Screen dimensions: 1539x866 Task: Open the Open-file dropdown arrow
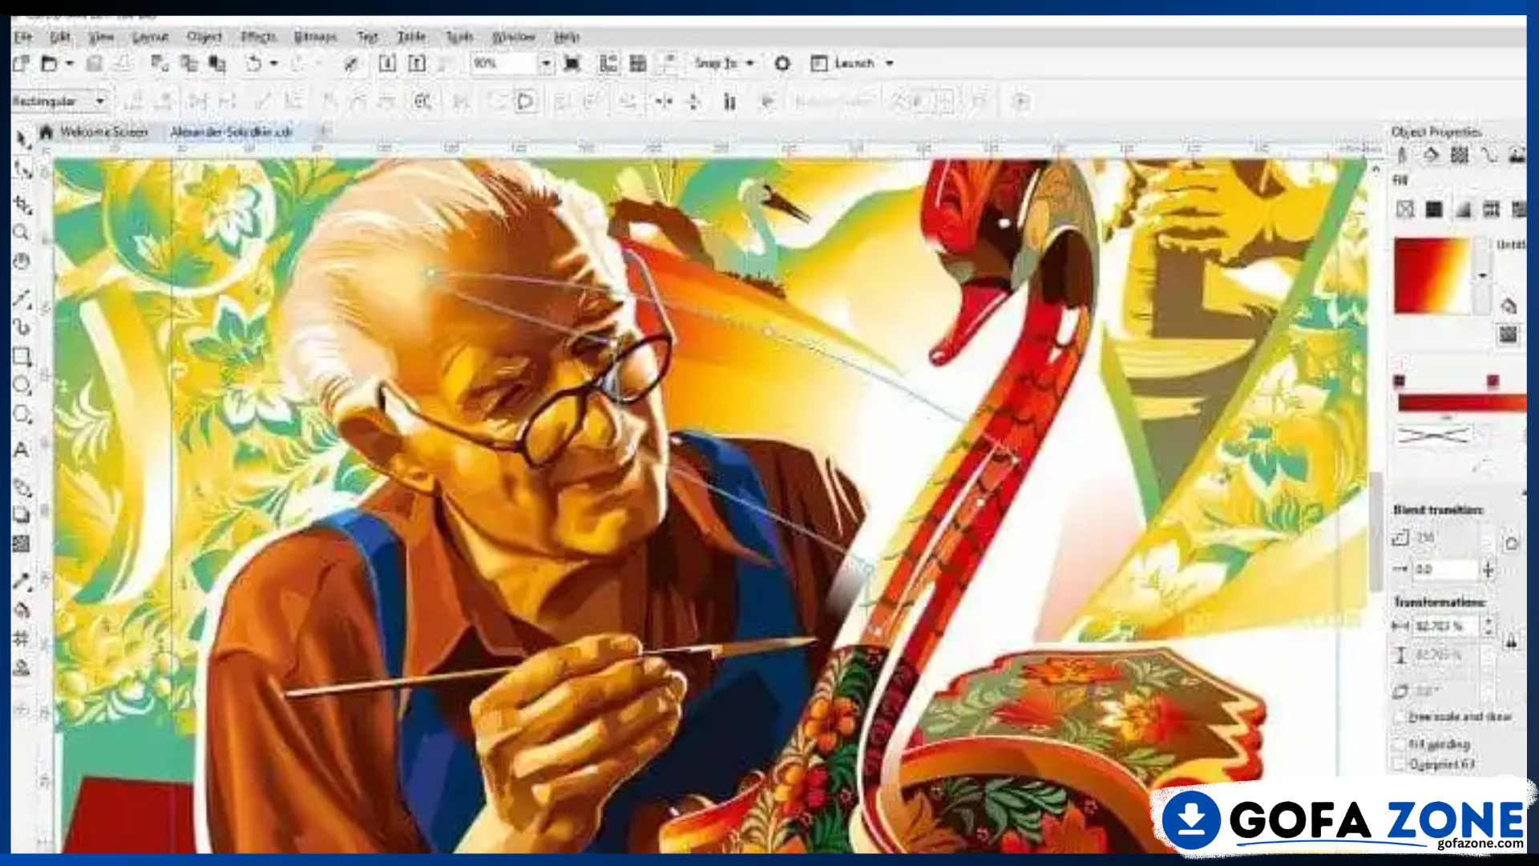[x=70, y=63]
